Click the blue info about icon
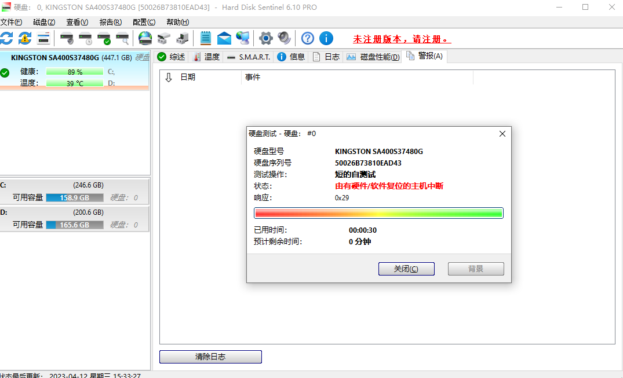Image resolution: width=623 pixels, height=378 pixels. [x=326, y=38]
